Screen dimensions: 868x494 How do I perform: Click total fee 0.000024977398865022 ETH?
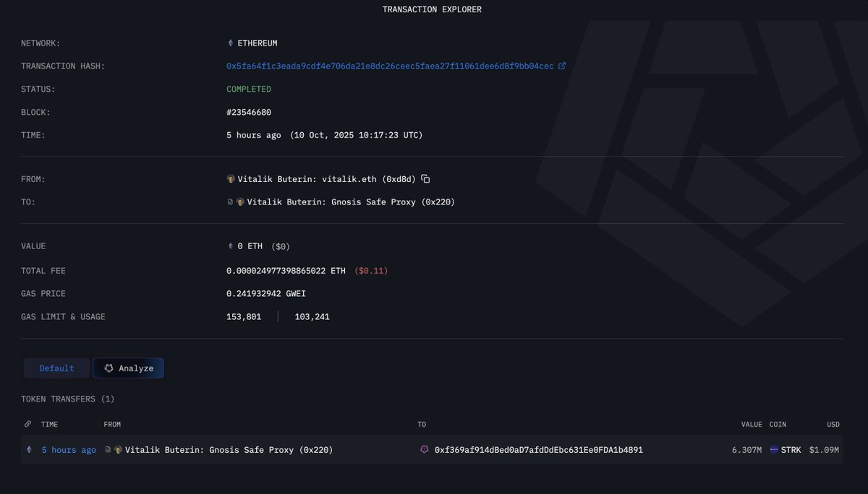286,271
